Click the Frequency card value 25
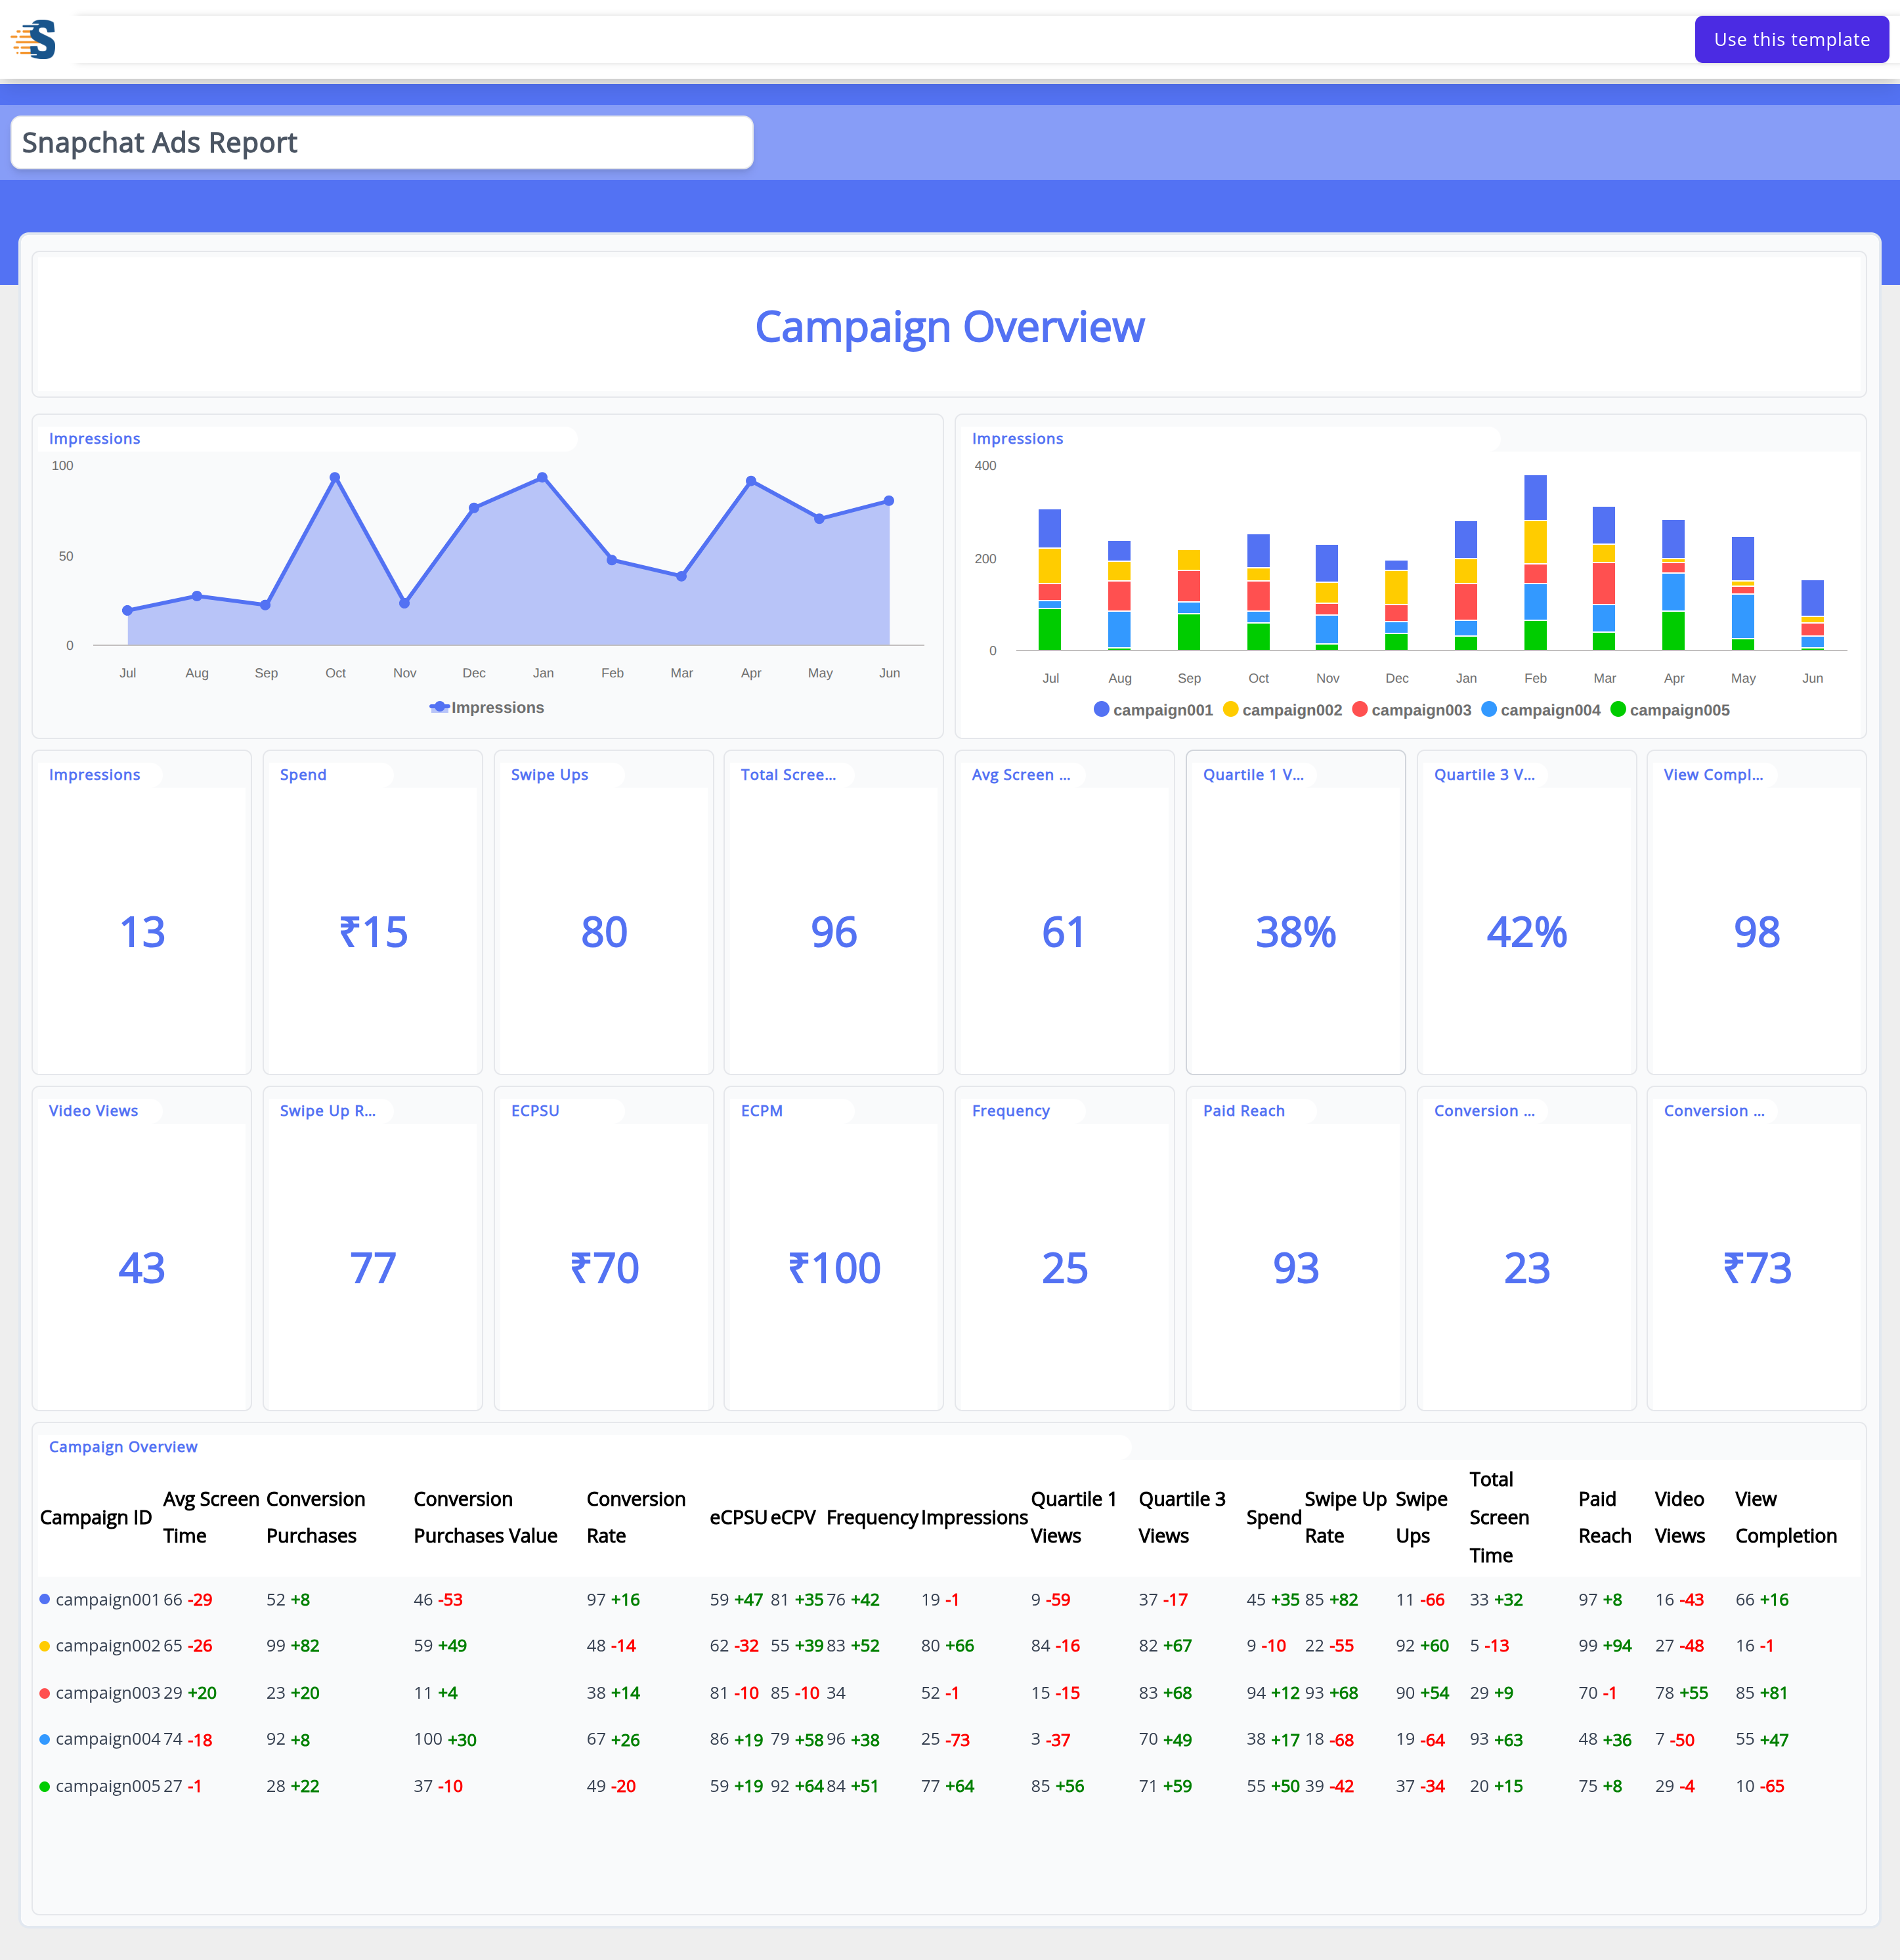This screenshot has width=1900, height=1960. 1064,1268
